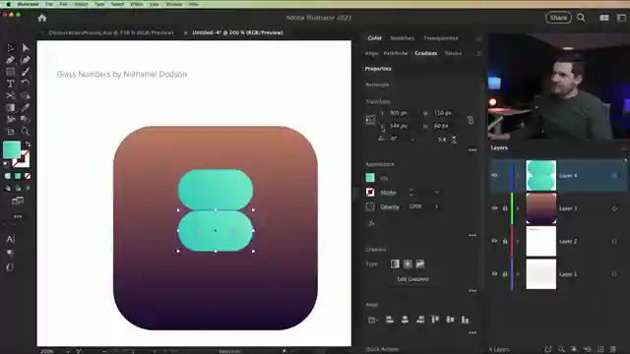Image resolution: width=630 pixels, height=354 pixels.
Task: Open the arrange documents icon
Action: click(603, 18)
